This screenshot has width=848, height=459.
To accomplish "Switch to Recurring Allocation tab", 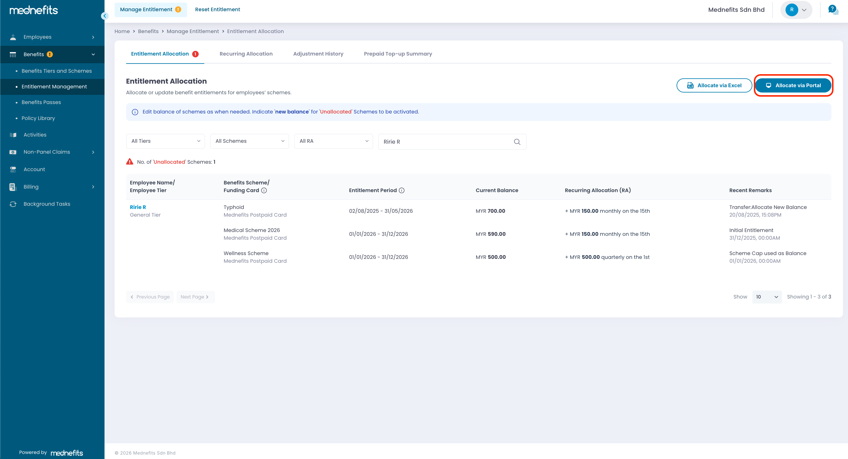I will 246,53.
